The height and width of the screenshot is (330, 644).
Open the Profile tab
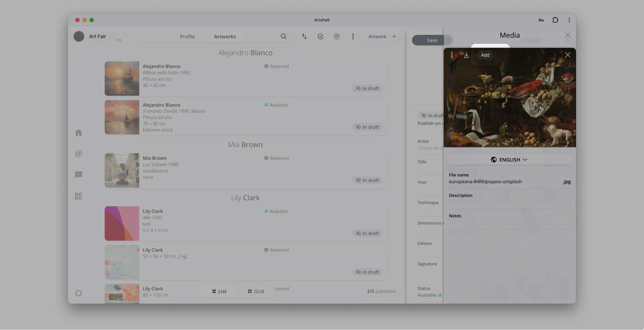point(187,36)
